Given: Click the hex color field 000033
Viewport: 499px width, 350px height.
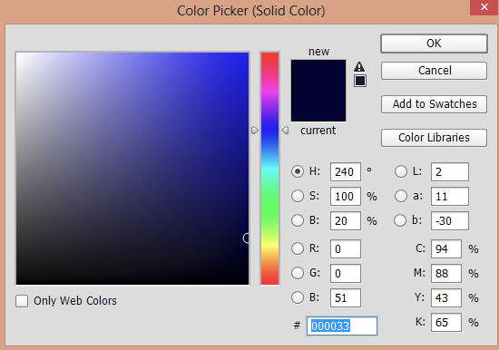Looking at the screenshot, I should pos(342,326).
